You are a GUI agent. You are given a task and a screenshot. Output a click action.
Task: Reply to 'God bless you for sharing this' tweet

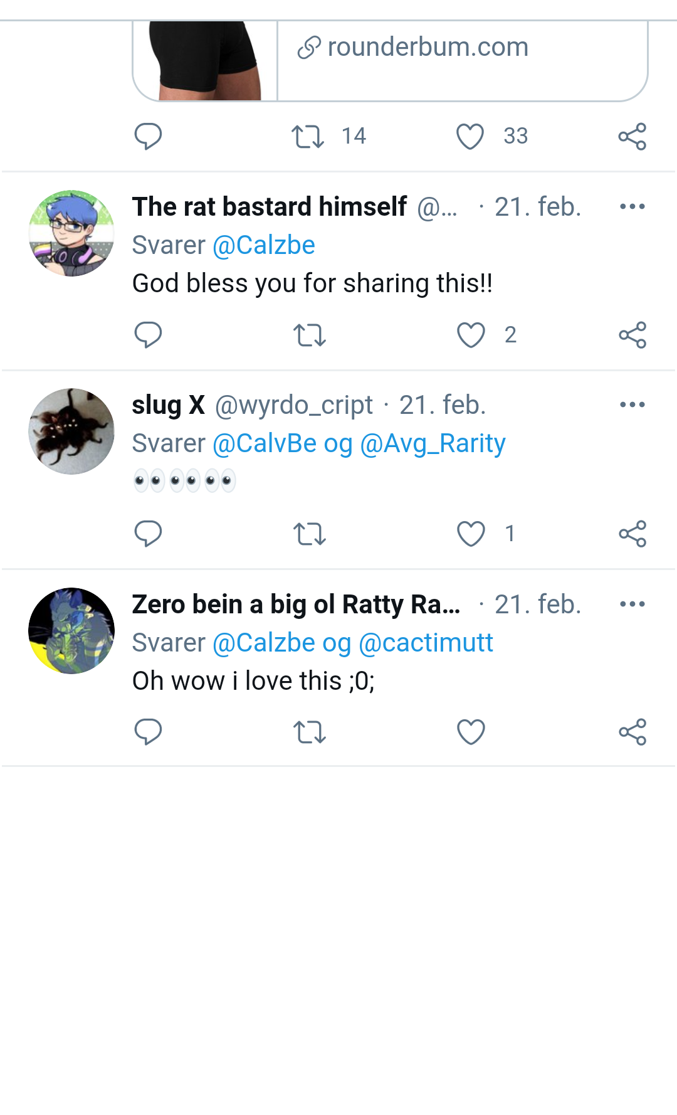tap(149, 335)
